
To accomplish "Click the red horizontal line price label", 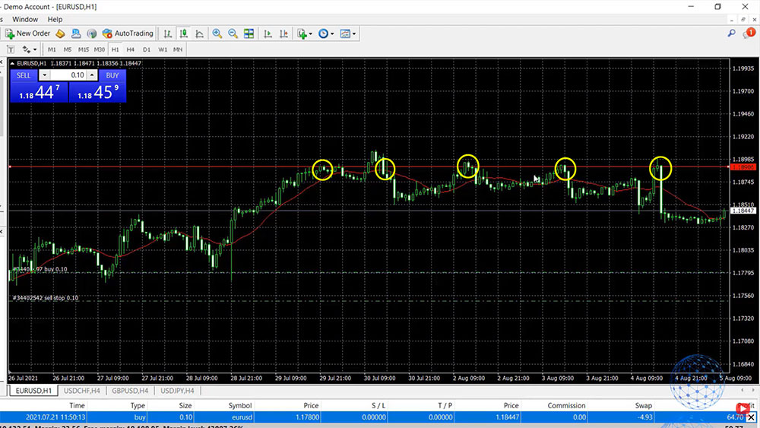I will tap(742, 166).
